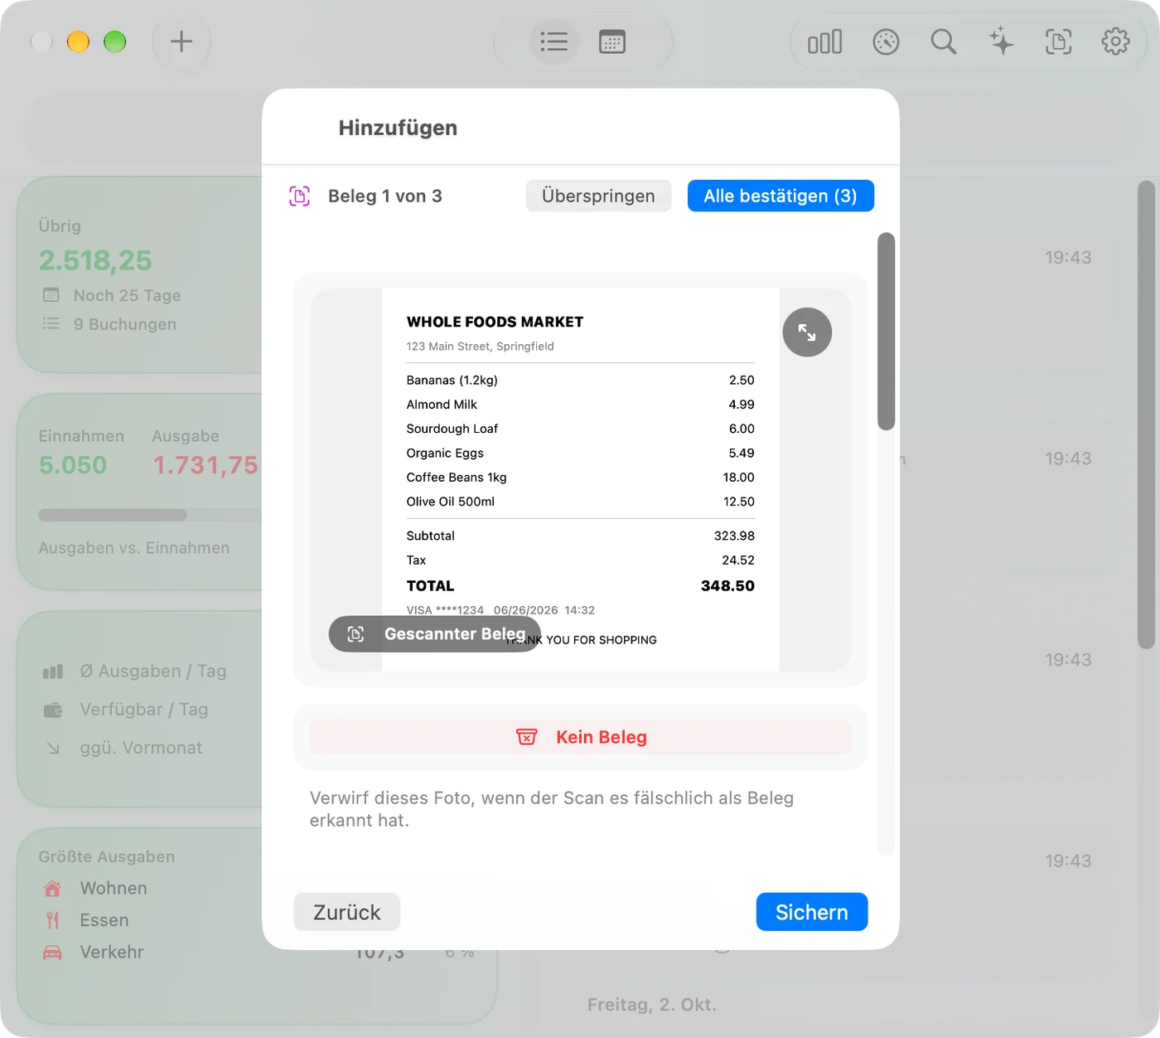Screen dimensions: 1160x1038
Task: Click the arrow icon beside ggü. Vormonat
Action: (53, 748)
